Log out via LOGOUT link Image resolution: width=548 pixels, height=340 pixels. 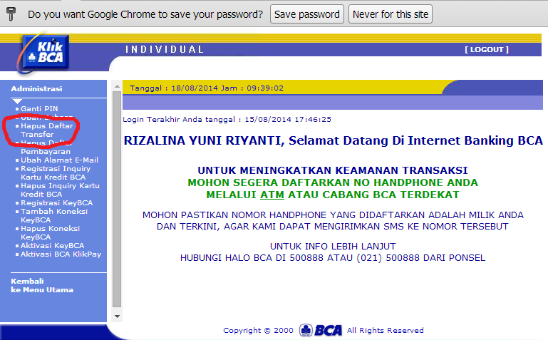click(487, 50)
